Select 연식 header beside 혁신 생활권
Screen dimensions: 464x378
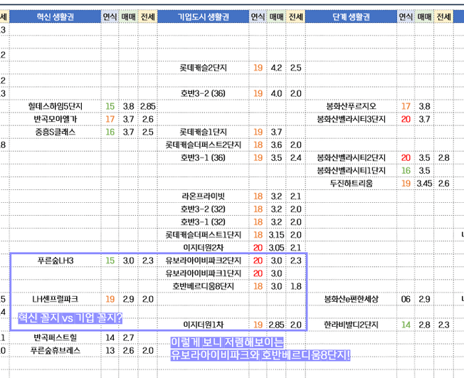click(110, 16)
